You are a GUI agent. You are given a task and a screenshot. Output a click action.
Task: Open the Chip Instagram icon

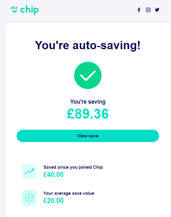148,10
